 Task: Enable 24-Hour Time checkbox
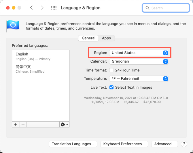pos(111,70)
